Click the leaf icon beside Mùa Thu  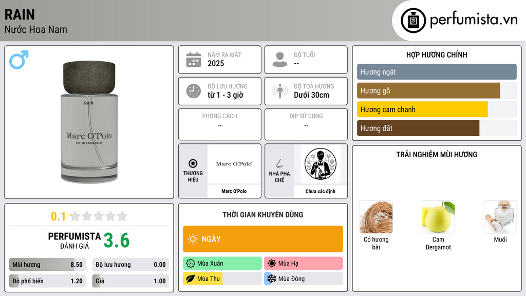[191, 279]
